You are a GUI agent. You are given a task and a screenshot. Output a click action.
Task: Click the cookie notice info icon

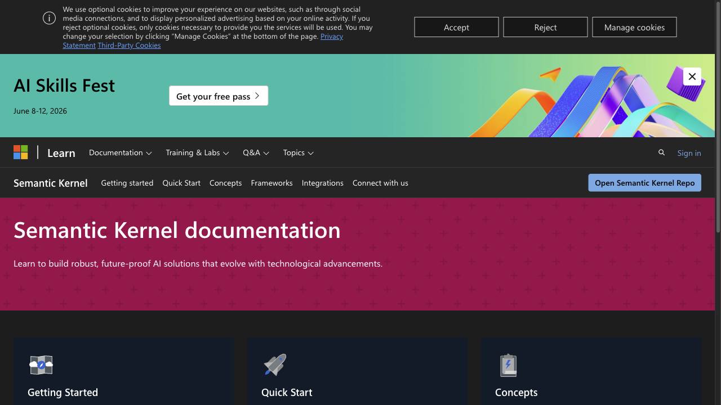coord(49,18)
